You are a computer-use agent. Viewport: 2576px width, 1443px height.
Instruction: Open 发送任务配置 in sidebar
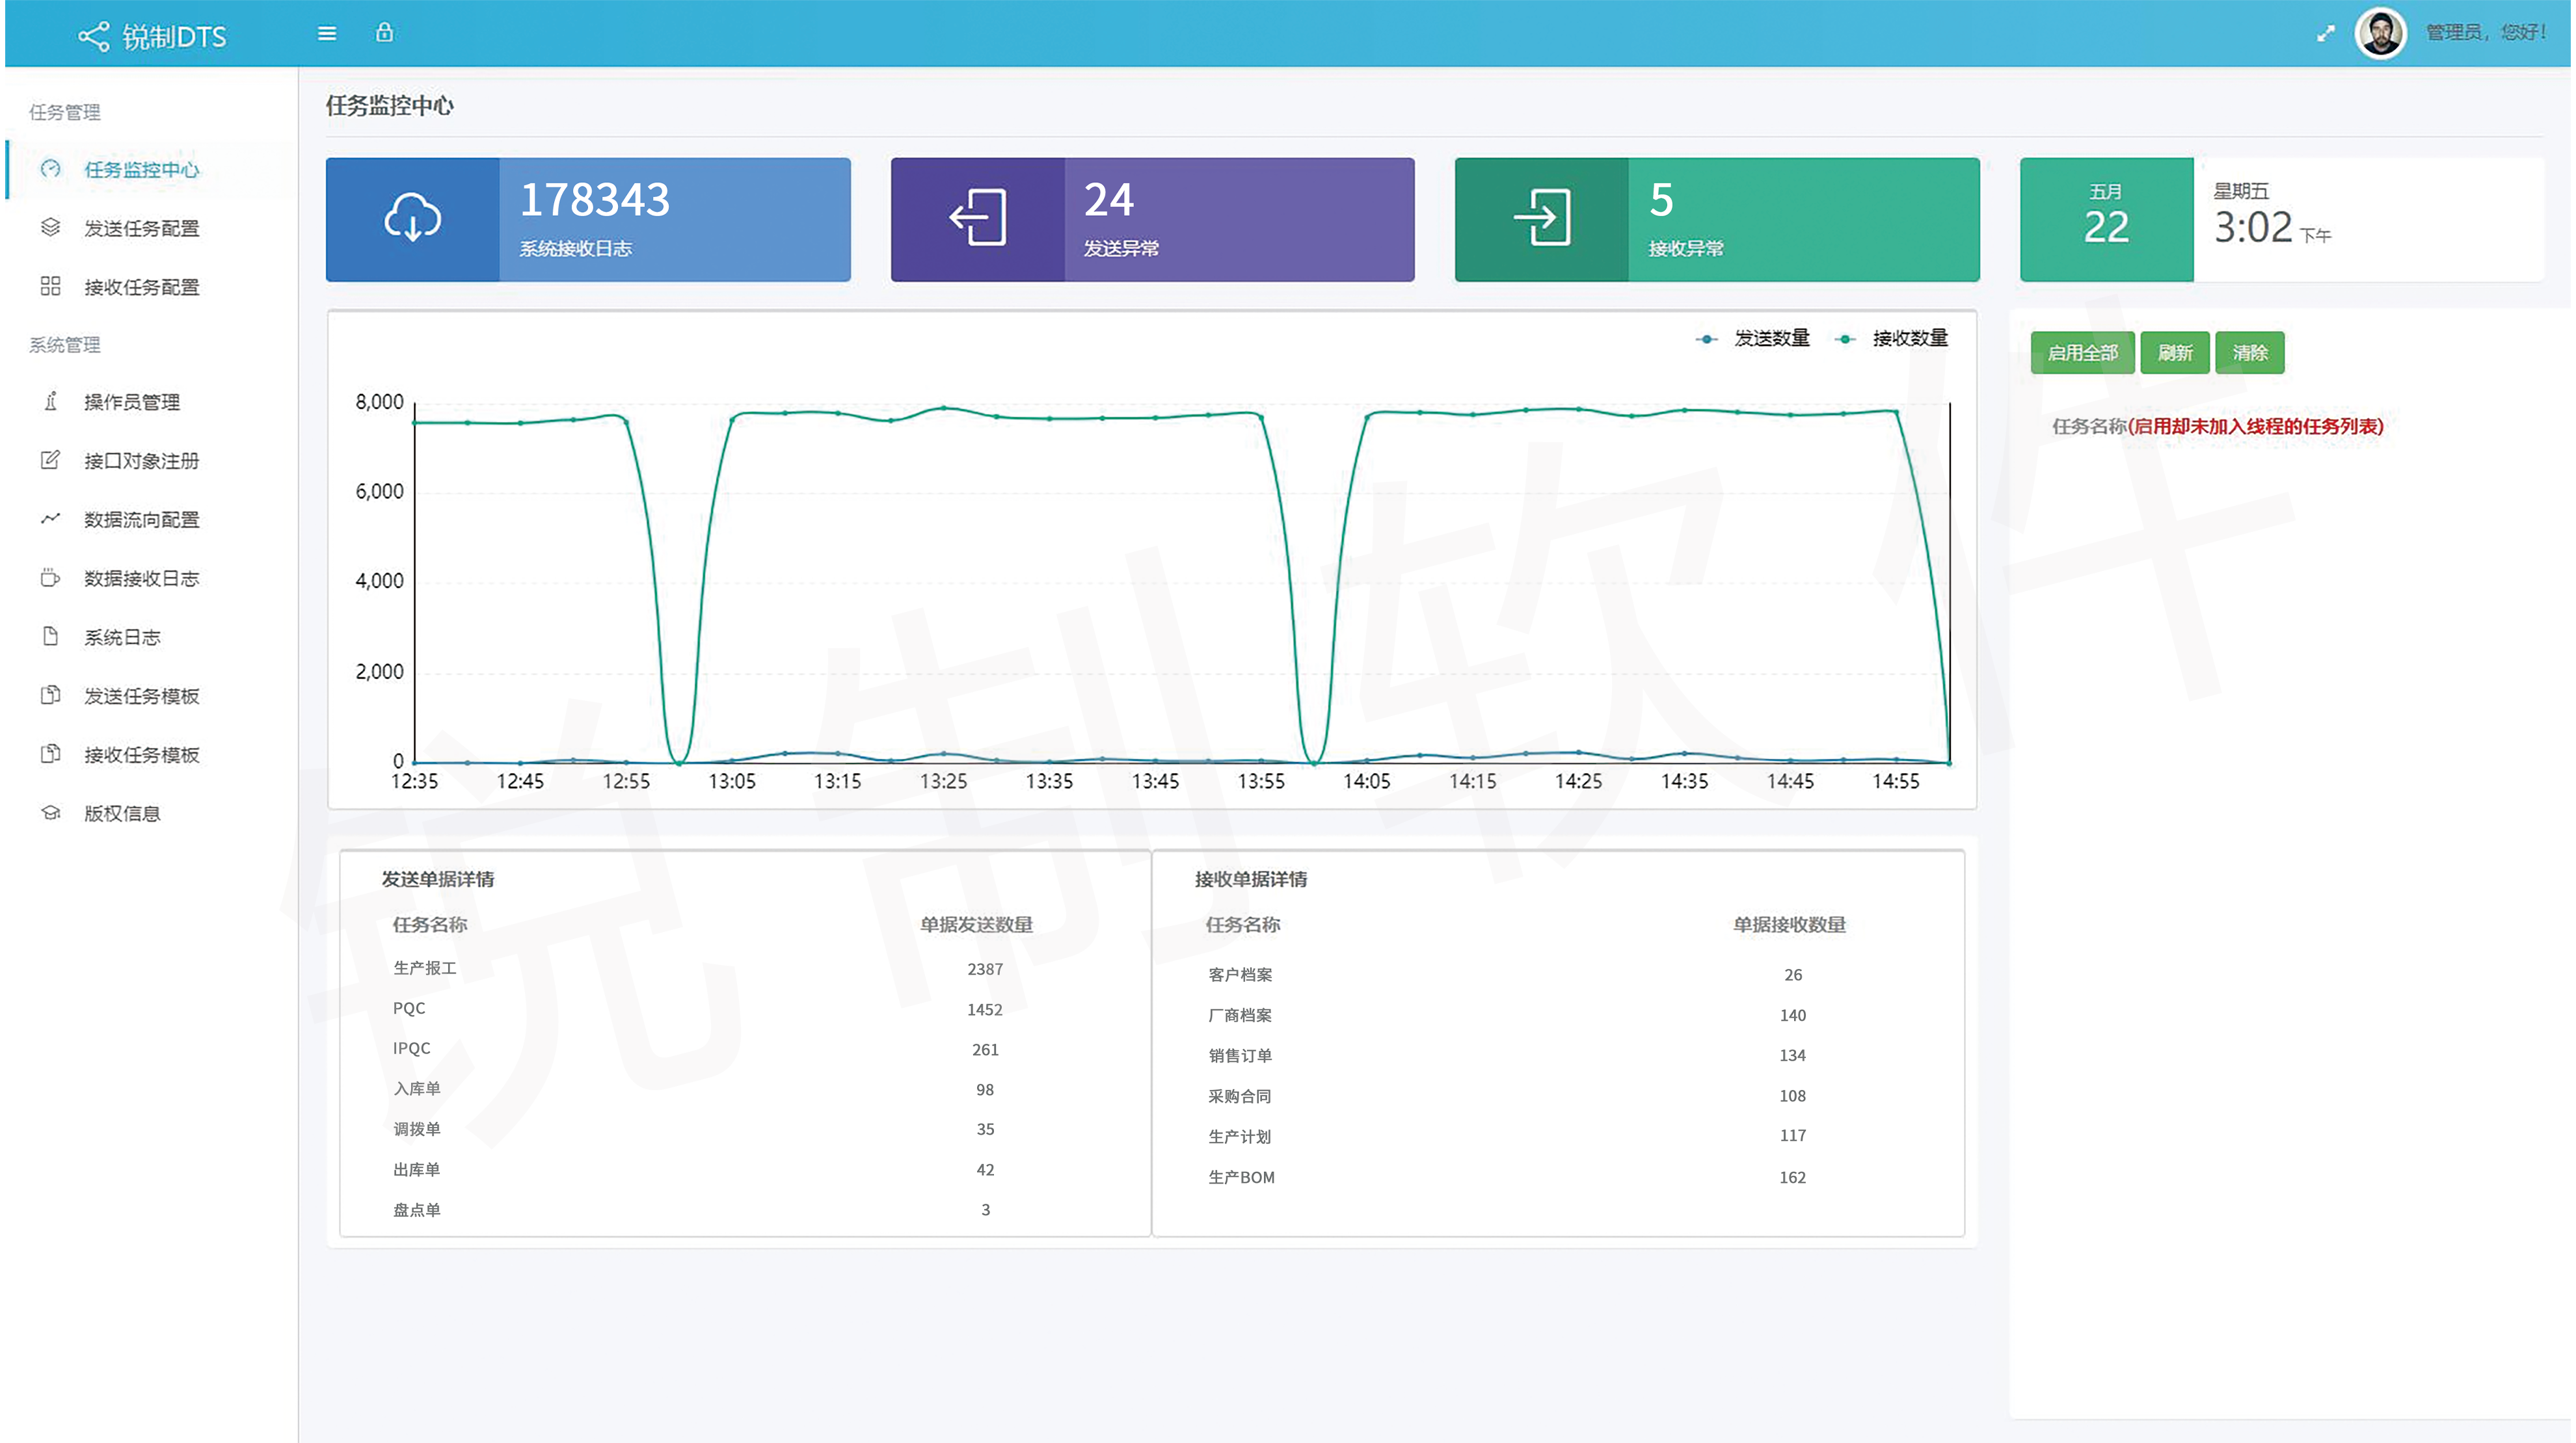click(x=141, y=229)
